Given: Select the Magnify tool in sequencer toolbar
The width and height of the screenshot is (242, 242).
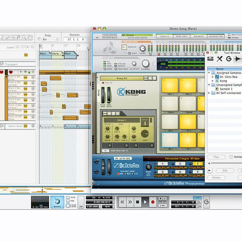Looking at the screenshot, I should (24, 37).
